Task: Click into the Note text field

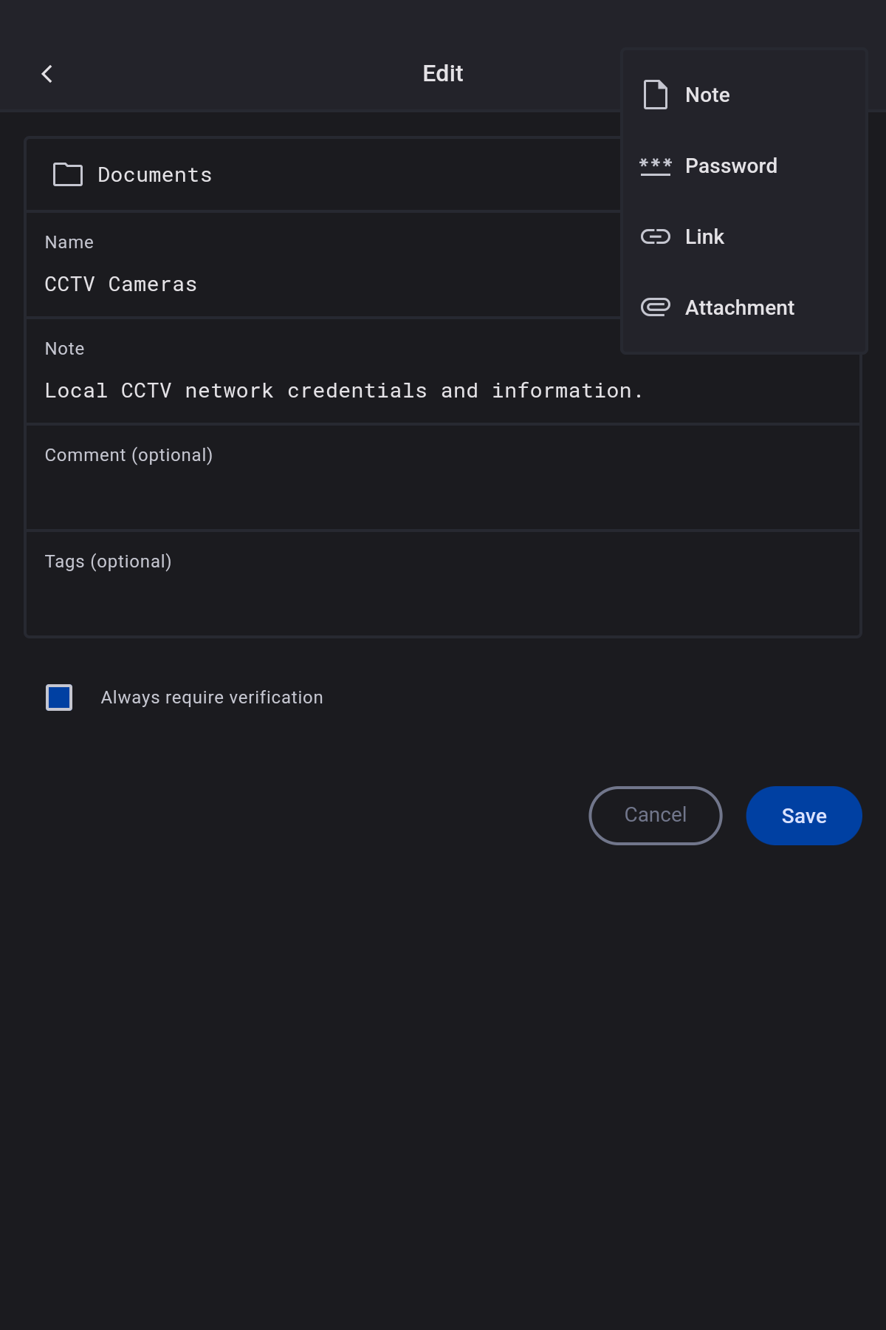Action: (343, 391)
